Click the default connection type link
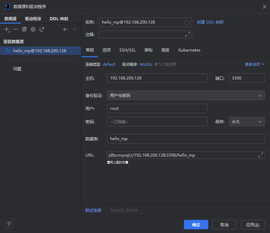The height and width of the screenshot is (233, 270). (109, 64)
